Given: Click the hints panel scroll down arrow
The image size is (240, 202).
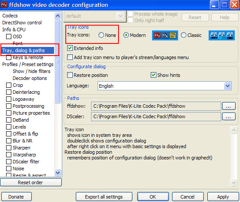Looking at the screenshot, I should (x=233, y=182).
